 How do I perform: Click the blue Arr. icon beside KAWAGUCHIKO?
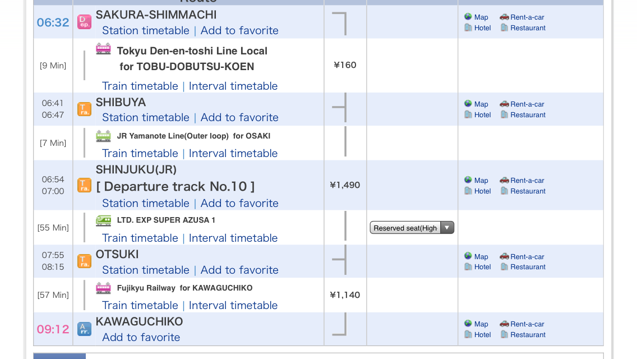[x=85, y=329]
